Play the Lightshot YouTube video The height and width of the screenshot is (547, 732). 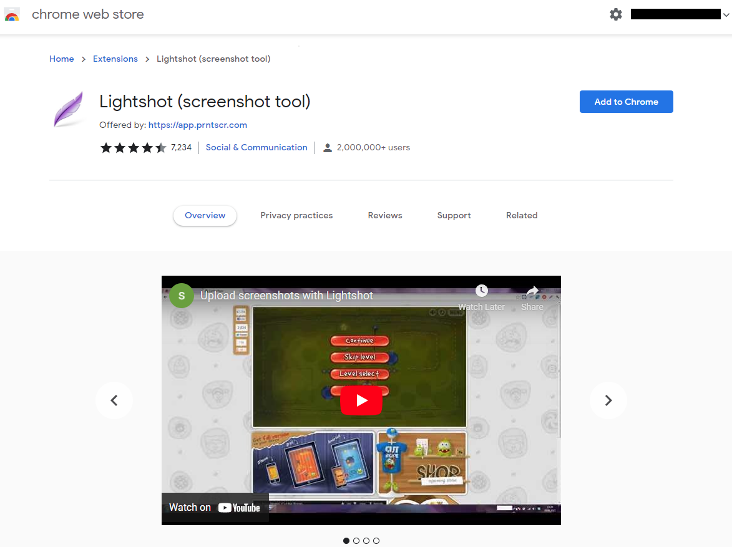361,400
